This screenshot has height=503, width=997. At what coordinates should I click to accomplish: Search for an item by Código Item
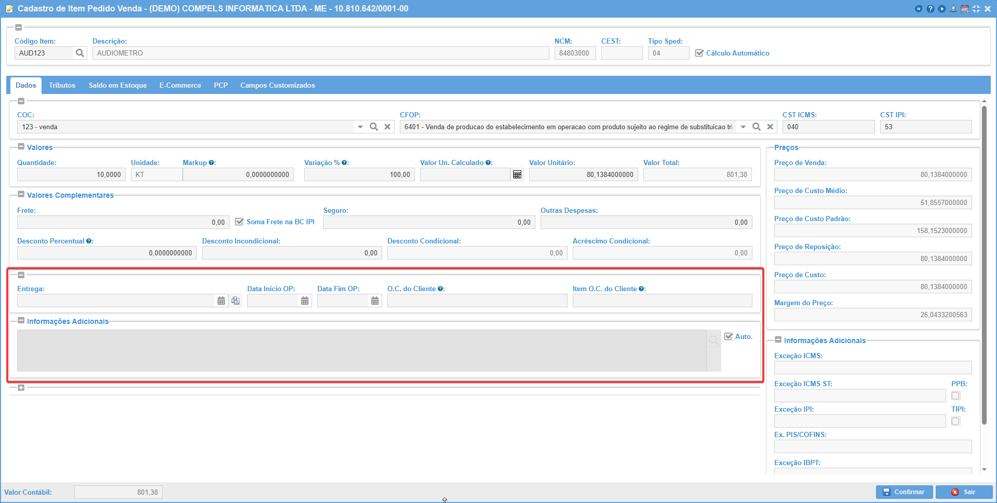[x=80, y=53]
